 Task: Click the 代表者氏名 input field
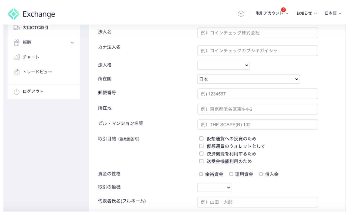point(258,202)
